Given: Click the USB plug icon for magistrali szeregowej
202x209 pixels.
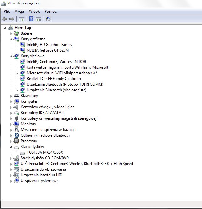Looking at the screenshot, I should [x=17, y=118].
